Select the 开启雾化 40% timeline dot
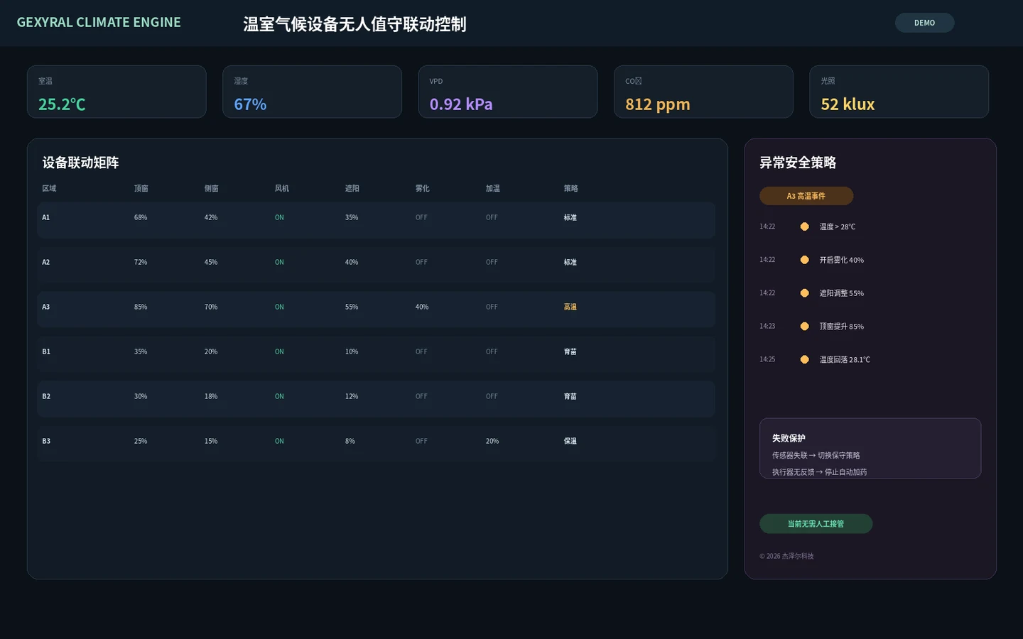This screenshot has width=1023, height=639. [804, 260]
